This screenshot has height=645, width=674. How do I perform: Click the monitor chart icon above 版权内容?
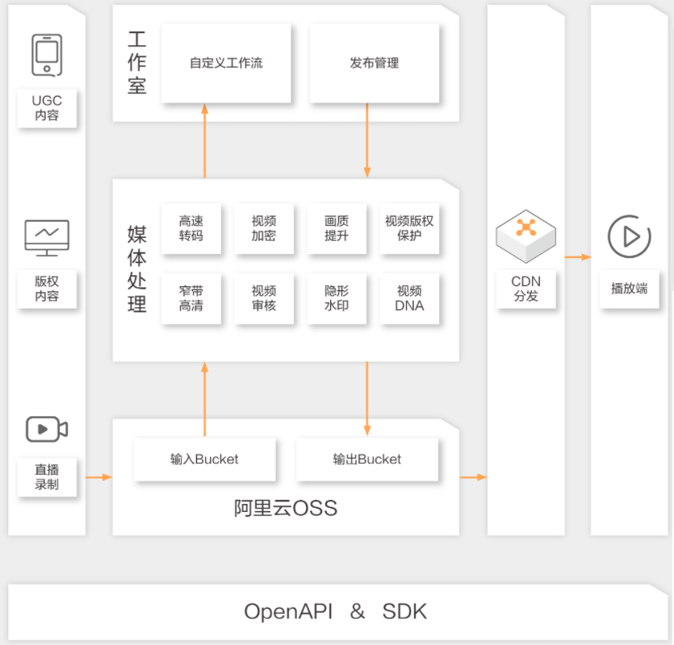point(47,238)
